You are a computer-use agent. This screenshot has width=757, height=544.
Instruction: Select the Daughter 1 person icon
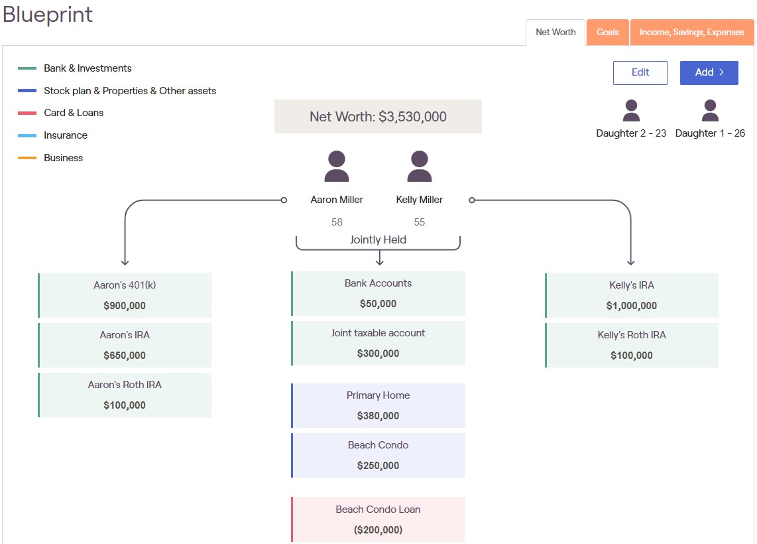pyautogui.click(x=710, y=111)
